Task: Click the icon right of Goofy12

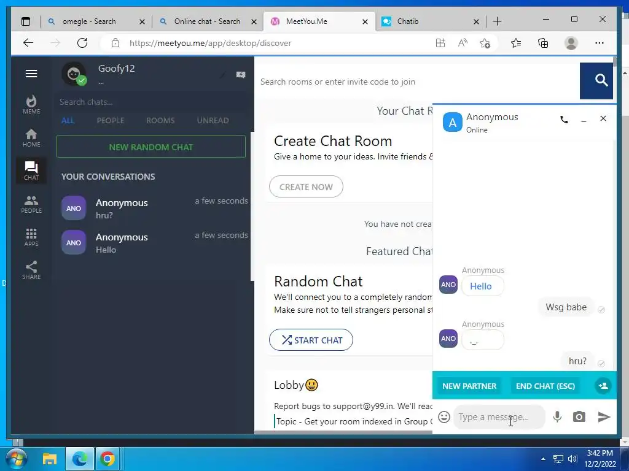Action: [241, 74]
